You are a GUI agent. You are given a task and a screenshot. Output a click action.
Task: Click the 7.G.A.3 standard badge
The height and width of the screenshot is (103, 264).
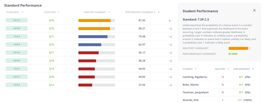[16, 37]
